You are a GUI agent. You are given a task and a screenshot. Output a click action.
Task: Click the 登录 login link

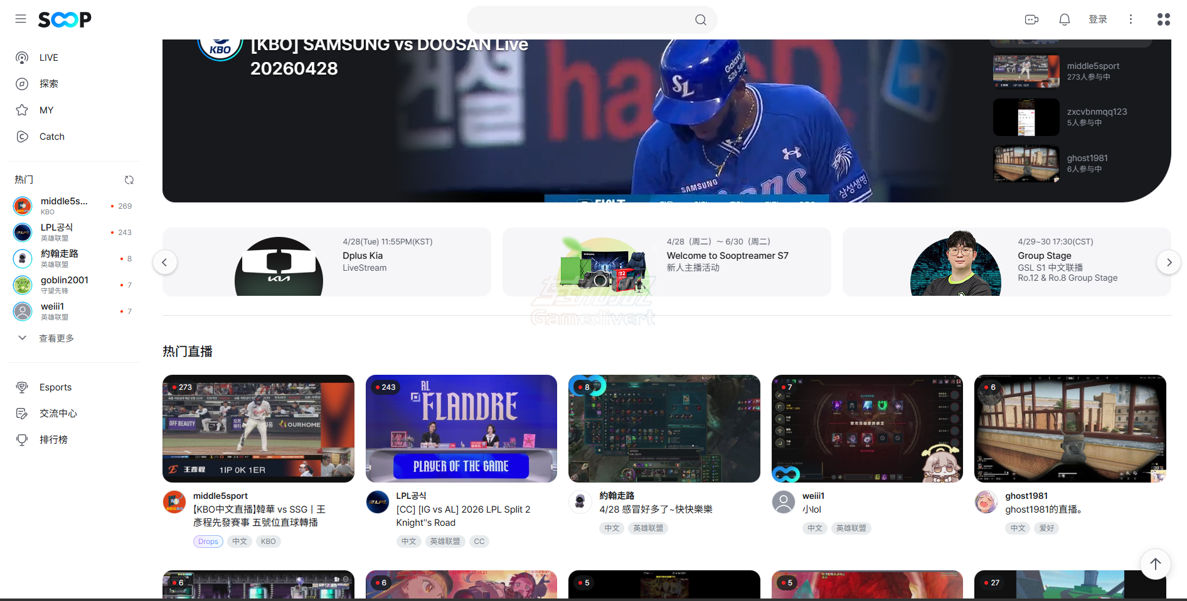pyautogui.click(x=1097, y=19)
